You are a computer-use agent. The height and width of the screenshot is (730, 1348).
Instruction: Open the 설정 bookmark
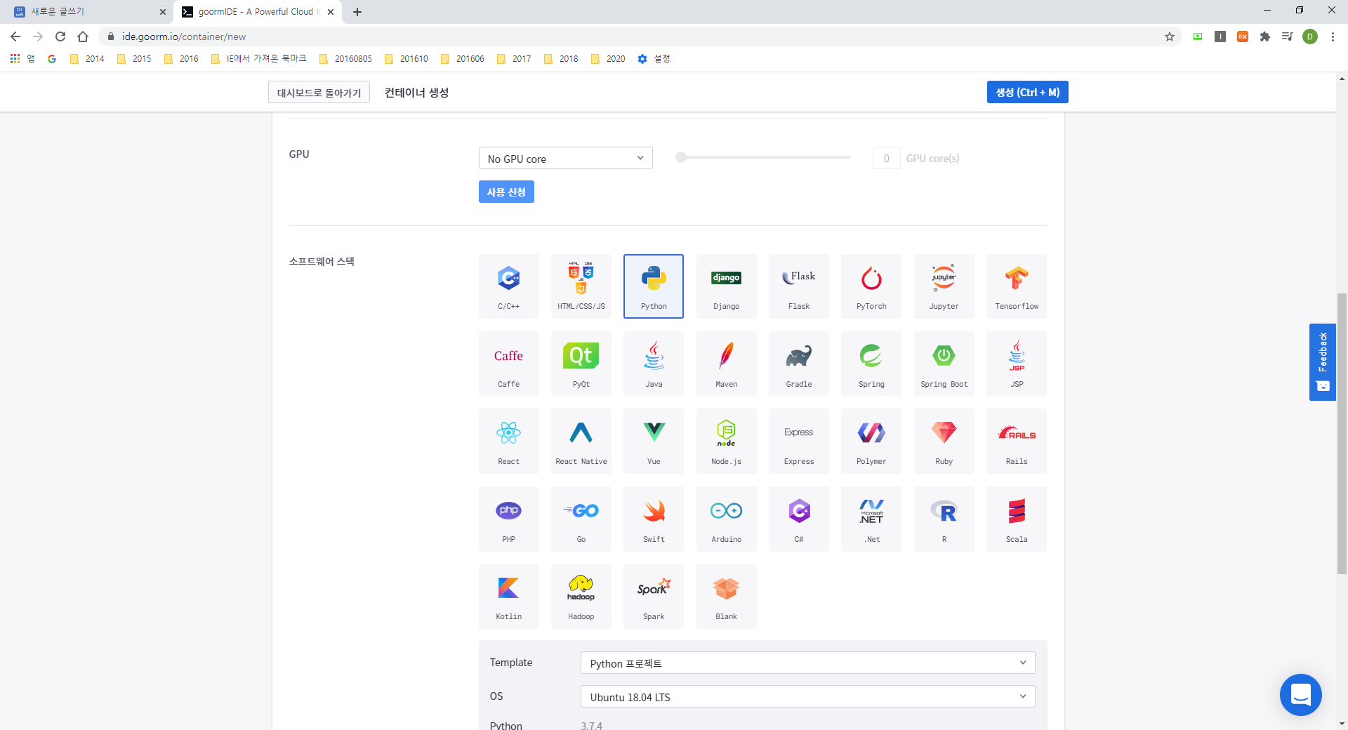(654, 59)
